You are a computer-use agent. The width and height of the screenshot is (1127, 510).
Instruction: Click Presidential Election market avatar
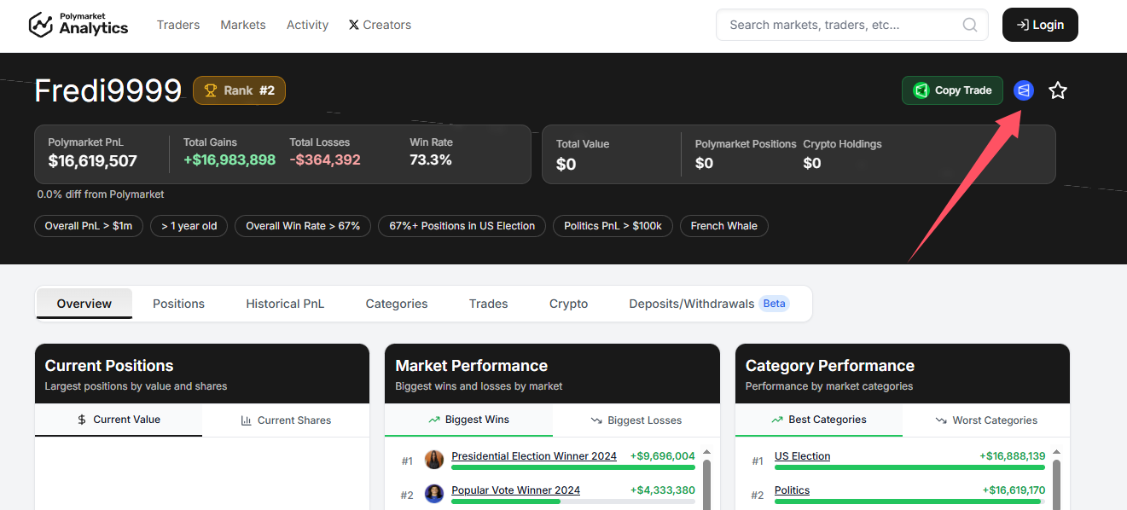(434, 460)
